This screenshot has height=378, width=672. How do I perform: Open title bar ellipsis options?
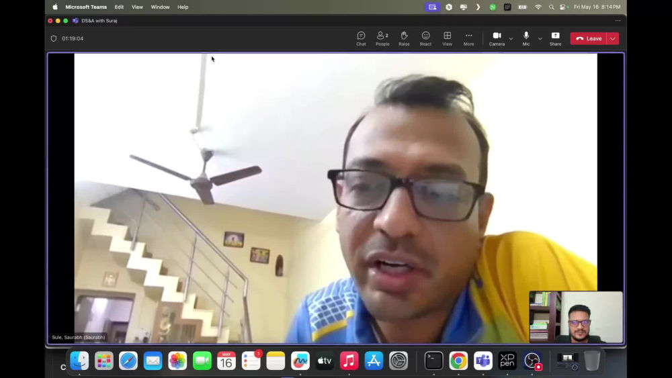[x=618, y=21]
